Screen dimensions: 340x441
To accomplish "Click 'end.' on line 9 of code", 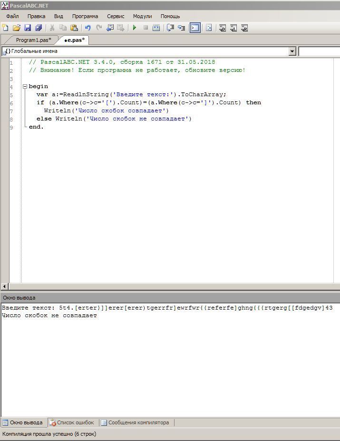I will (x=36, y=127).
